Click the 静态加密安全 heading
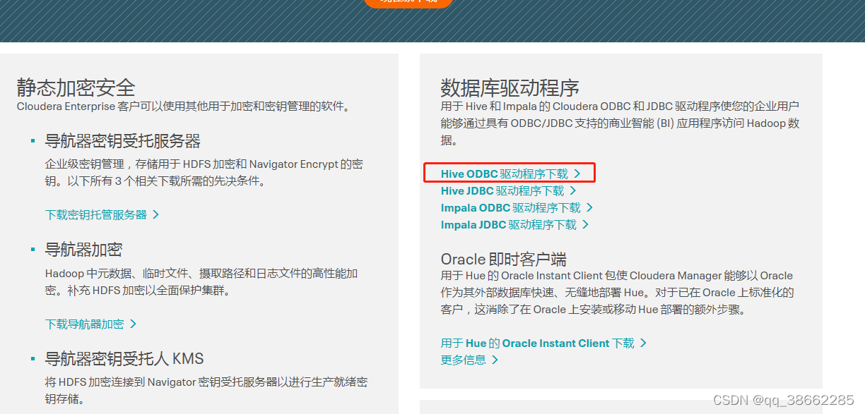Image resolution: width=865 pixels, height=414 pixels. (x=76, y=87)
